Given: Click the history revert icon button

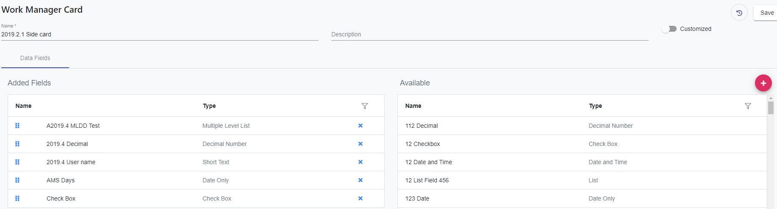Looking at the screenshot, I should click(x=739, y=13).
